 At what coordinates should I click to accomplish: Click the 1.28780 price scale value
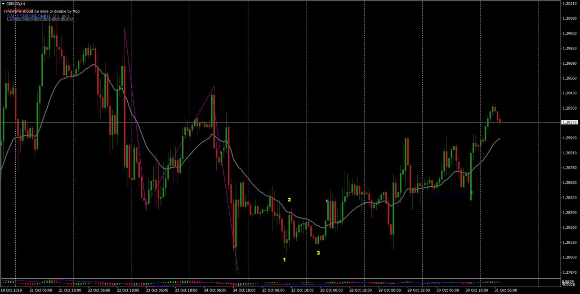coord(570,168)
